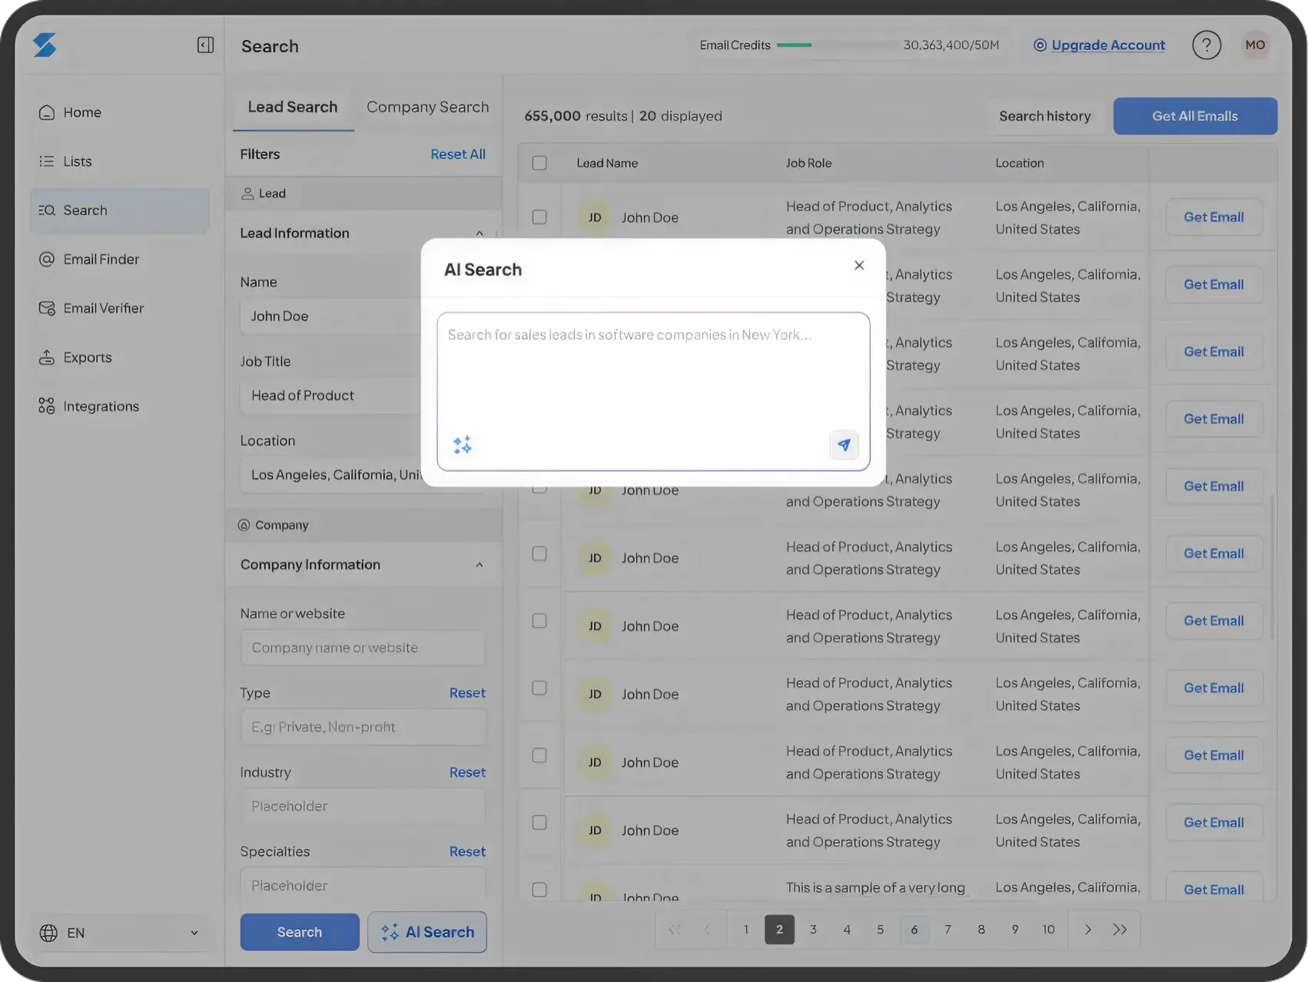Viewport: 1308px width, 982px height.
Task: Tick the select-all checkbox in table header
Action: (x=539, y=163)
